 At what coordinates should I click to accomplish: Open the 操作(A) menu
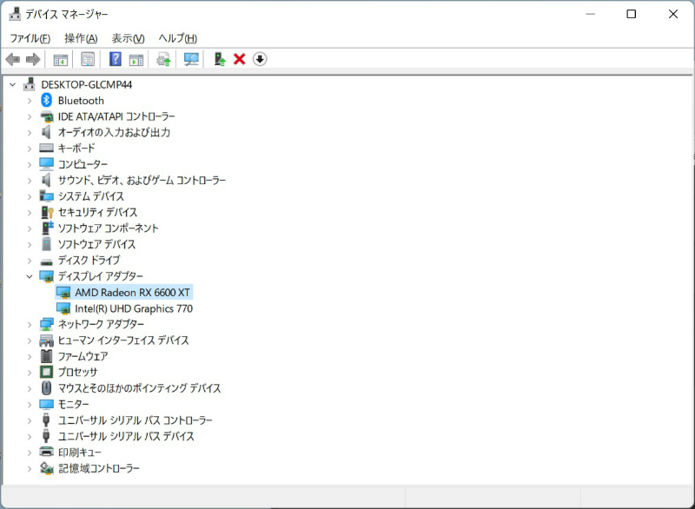tap(81, 38)
